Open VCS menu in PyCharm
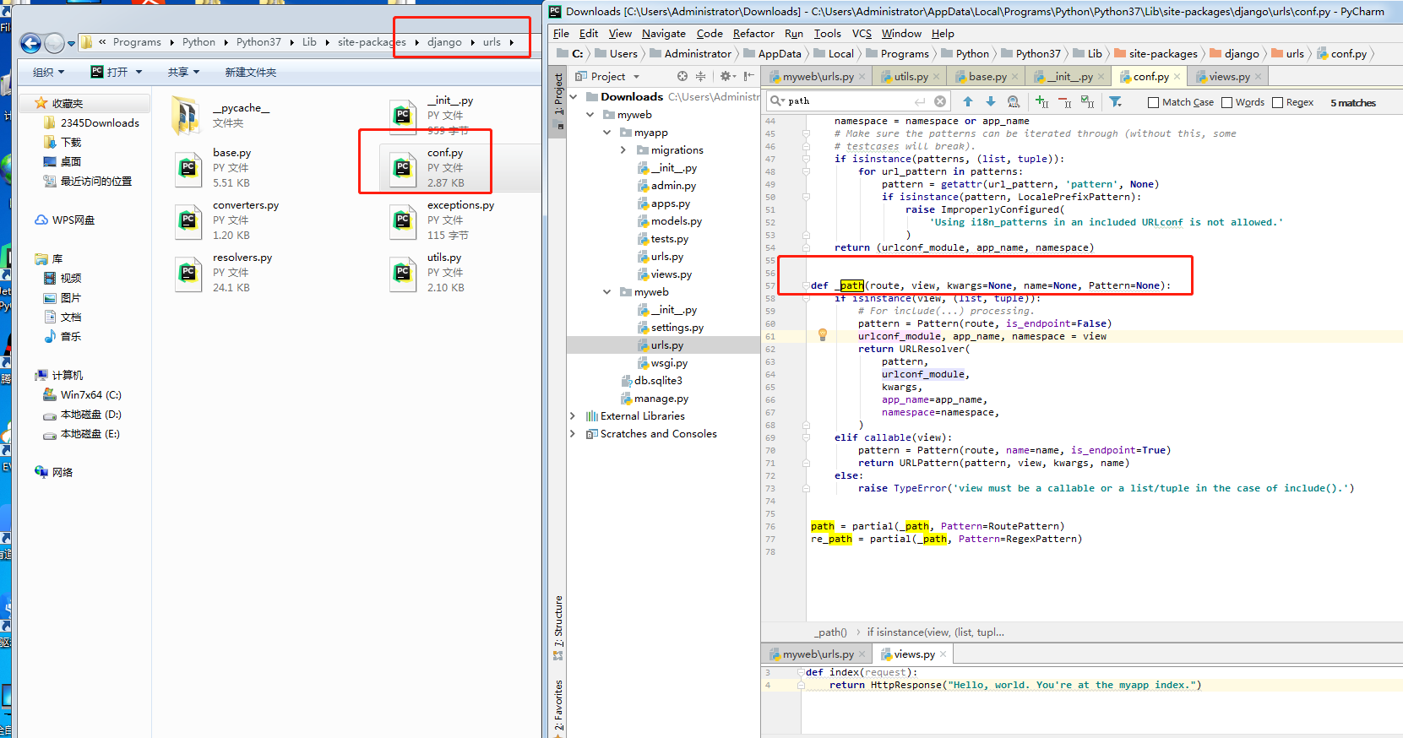 click(x=862, y=34)
